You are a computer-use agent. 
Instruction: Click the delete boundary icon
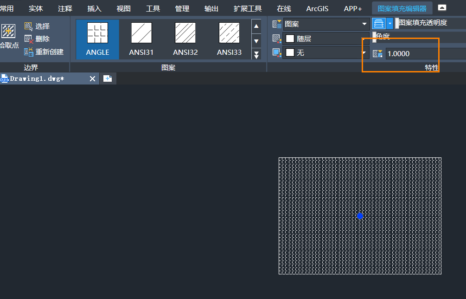(x=29, y=39)
